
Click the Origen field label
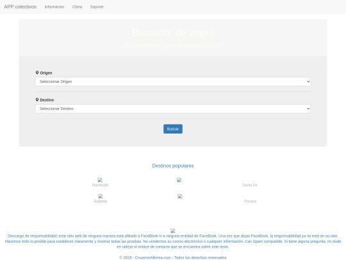tap(46, 73)
